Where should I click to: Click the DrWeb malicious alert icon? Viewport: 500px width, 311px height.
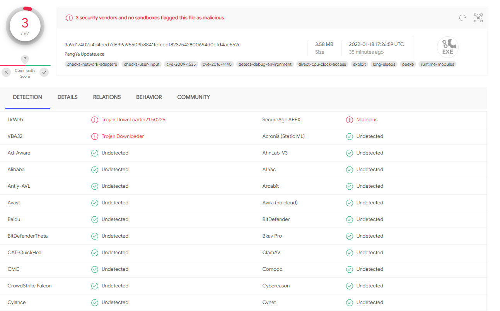(95, 120)
